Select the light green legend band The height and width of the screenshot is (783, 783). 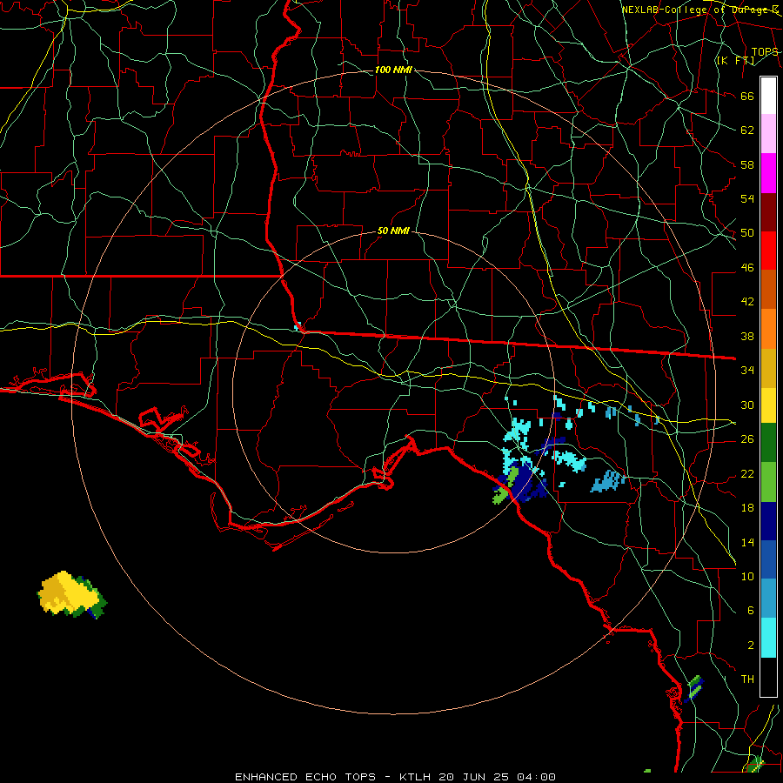pyautogui.click(x=768, y=482)
